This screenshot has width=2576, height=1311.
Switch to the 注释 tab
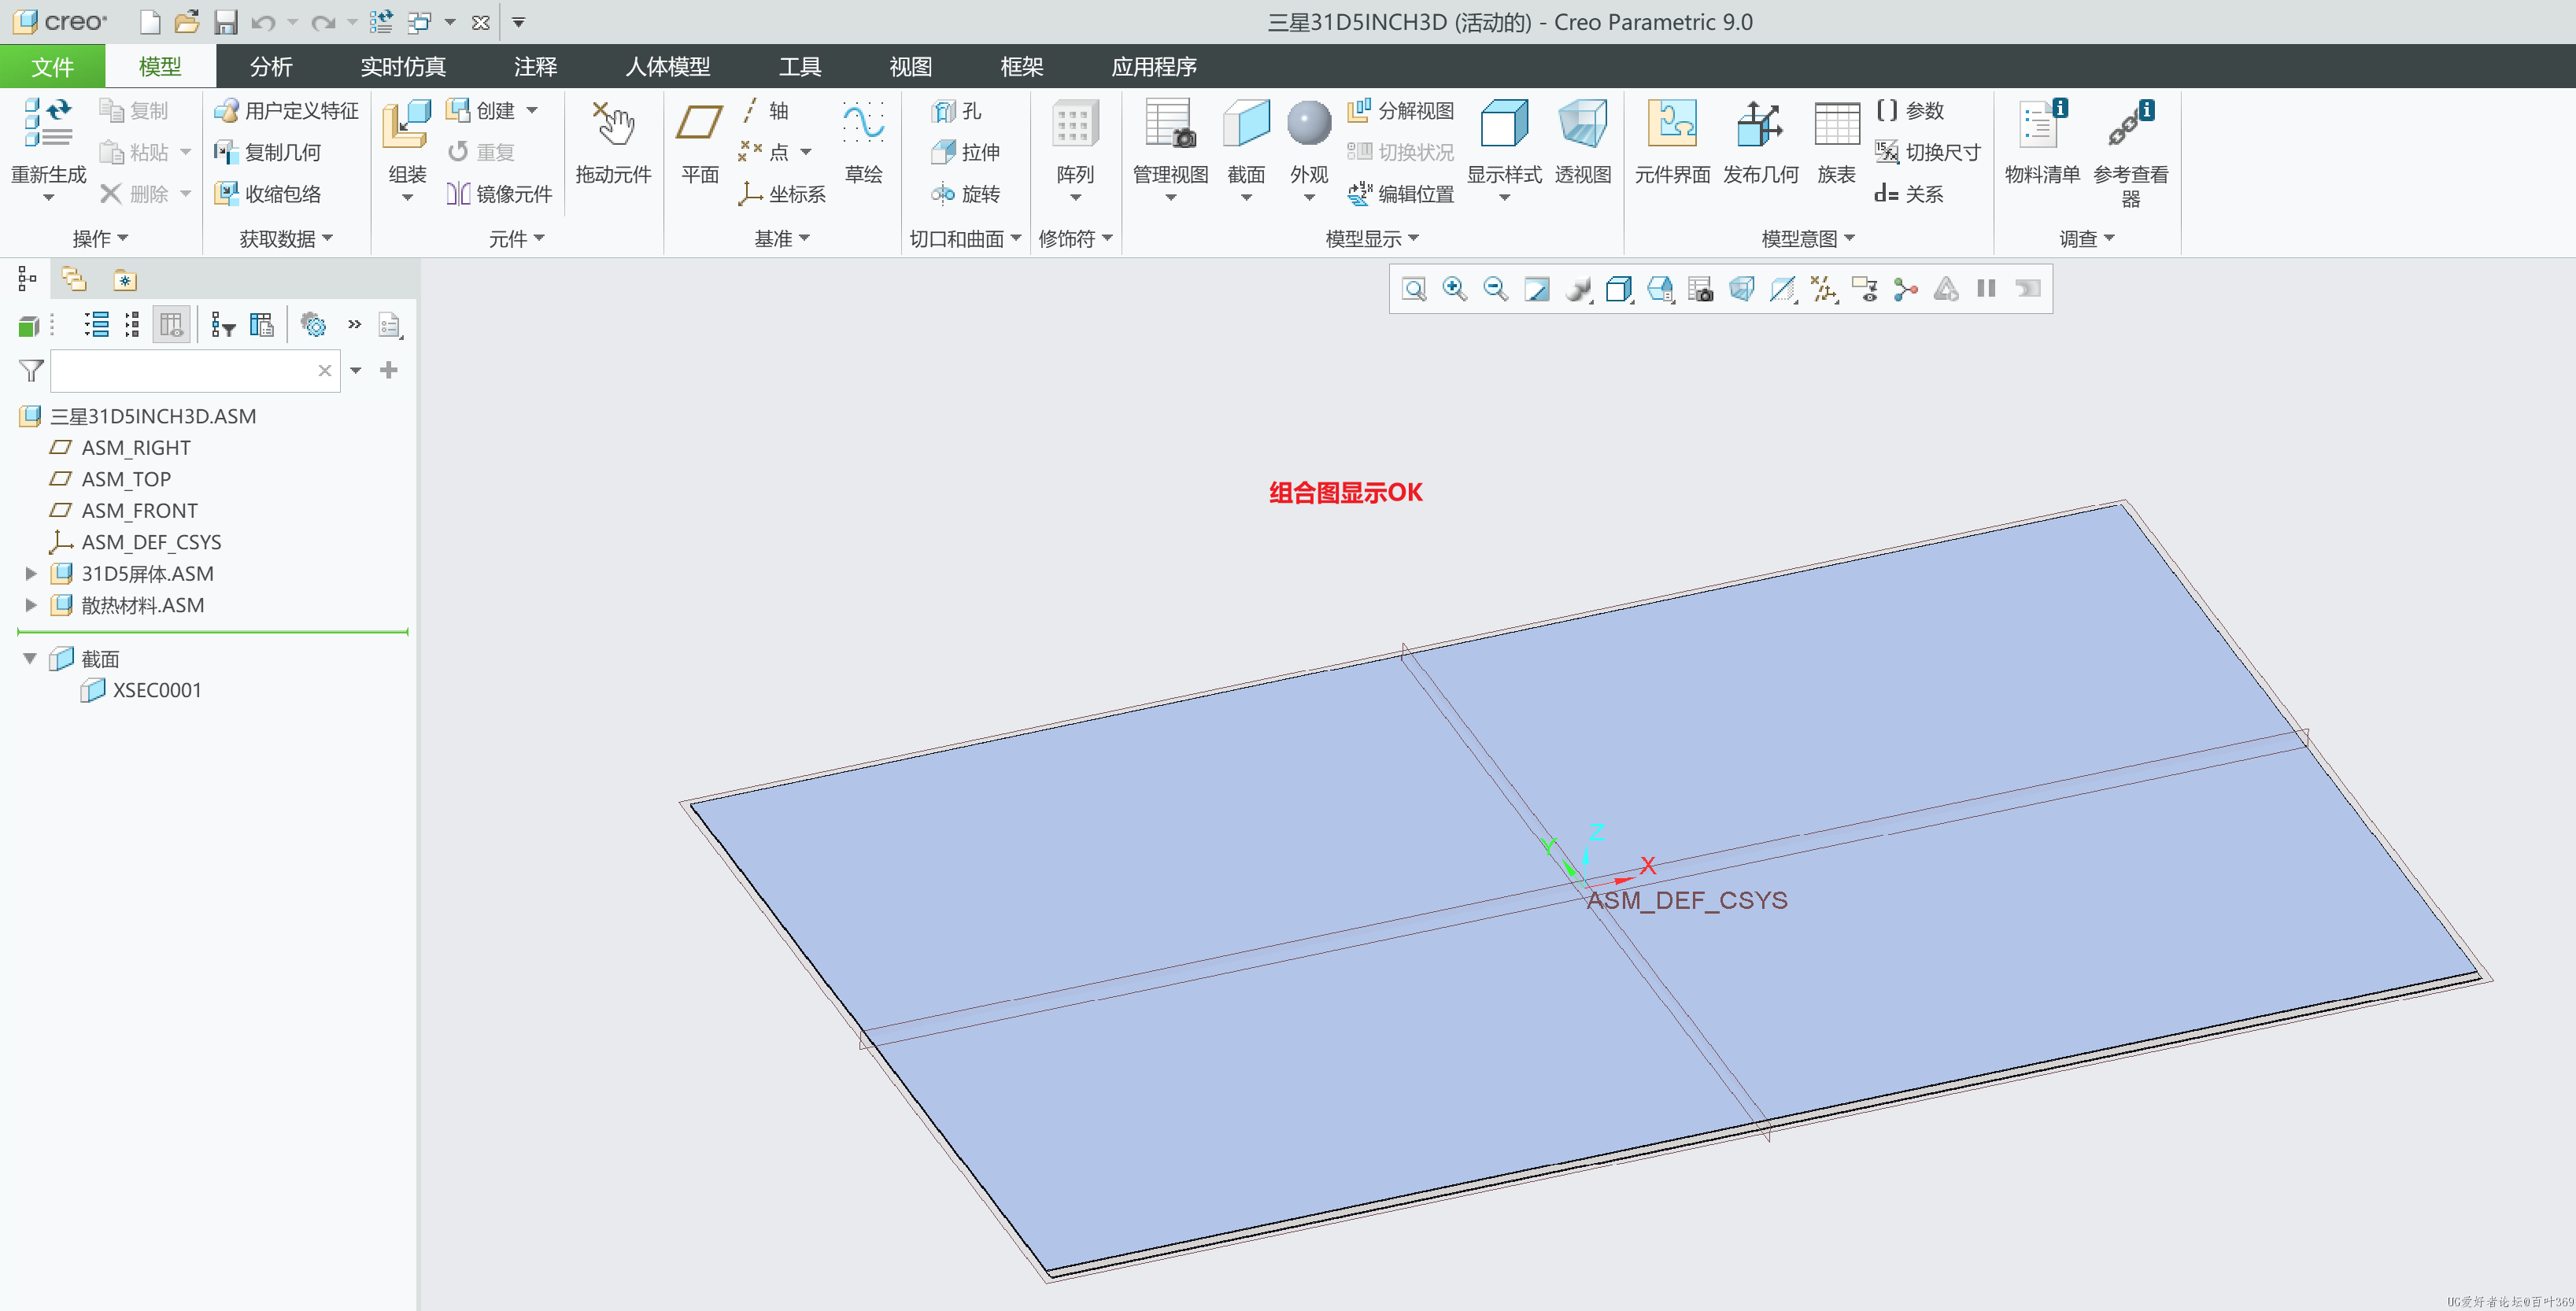pos(535,67)
